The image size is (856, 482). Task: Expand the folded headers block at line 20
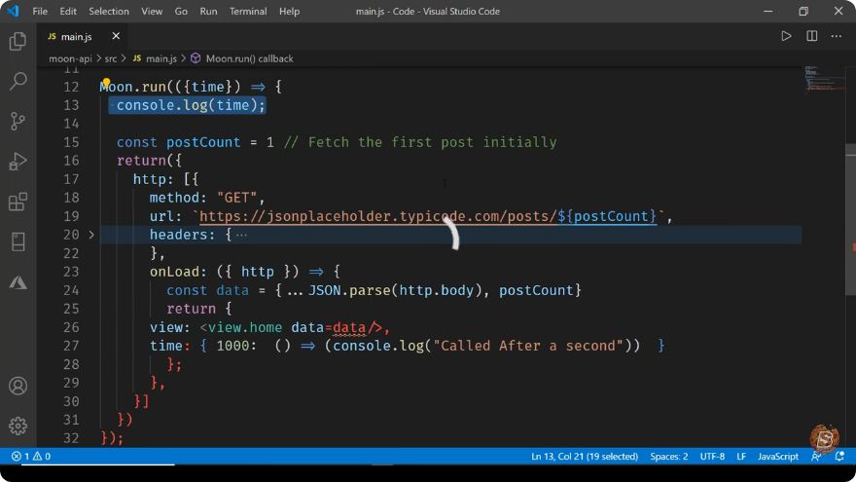[91, 235]
